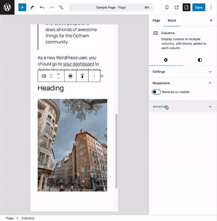
Task: Select the street buildings image
Action: pyautogui.click(x=72, y=145)
